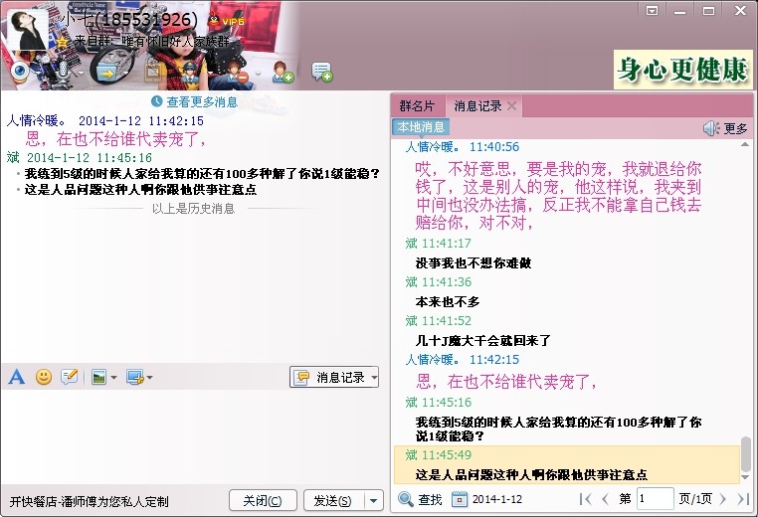Switch to the 群名片 tab
Viewport: 758px width, 517px height.
coord(417,105)
